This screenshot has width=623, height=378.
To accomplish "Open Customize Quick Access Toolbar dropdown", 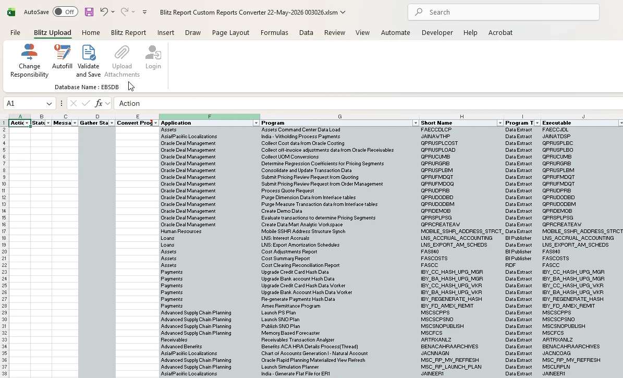I will point(144,12).
